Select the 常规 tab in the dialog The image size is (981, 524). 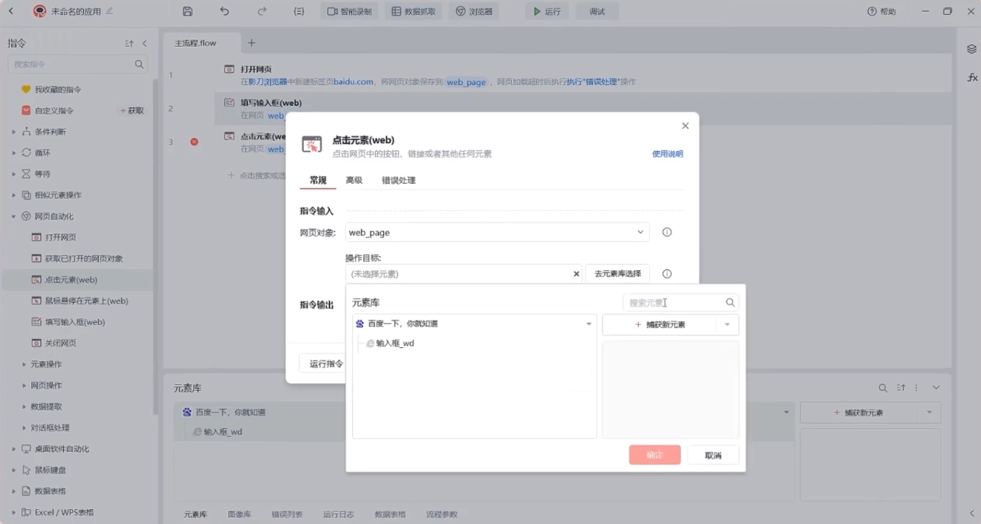(318, 181)
